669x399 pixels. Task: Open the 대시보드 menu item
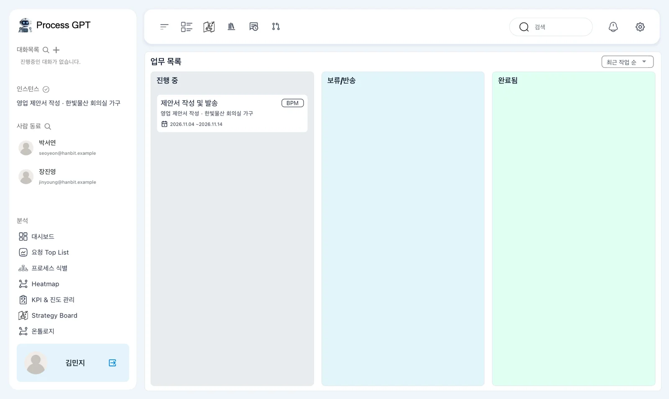(x=36, y=237)
